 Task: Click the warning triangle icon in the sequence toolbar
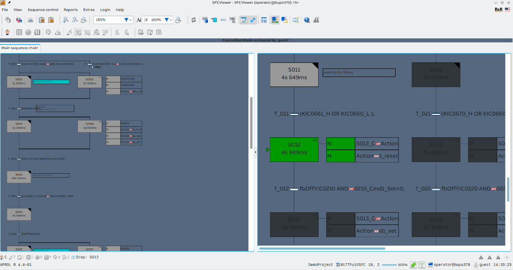58,32
